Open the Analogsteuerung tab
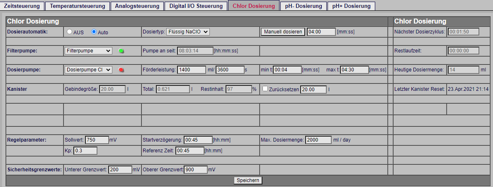This screenshot has width=493, height=187. coord(137,6)
